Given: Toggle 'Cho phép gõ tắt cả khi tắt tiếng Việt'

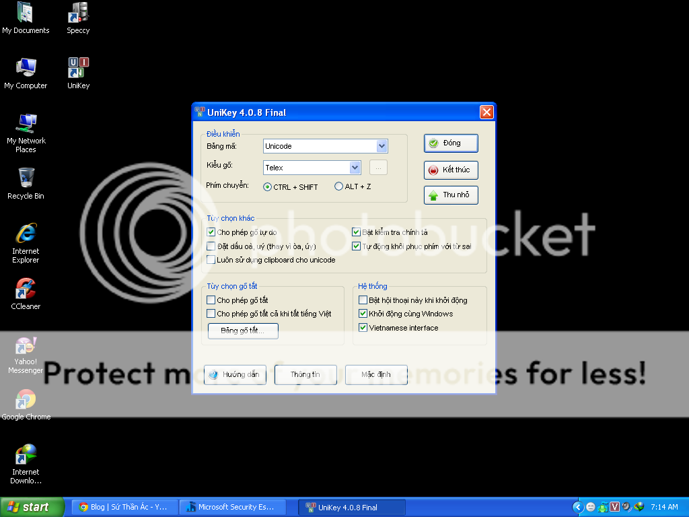Looking at the screenshot, I should pos(211,314).
